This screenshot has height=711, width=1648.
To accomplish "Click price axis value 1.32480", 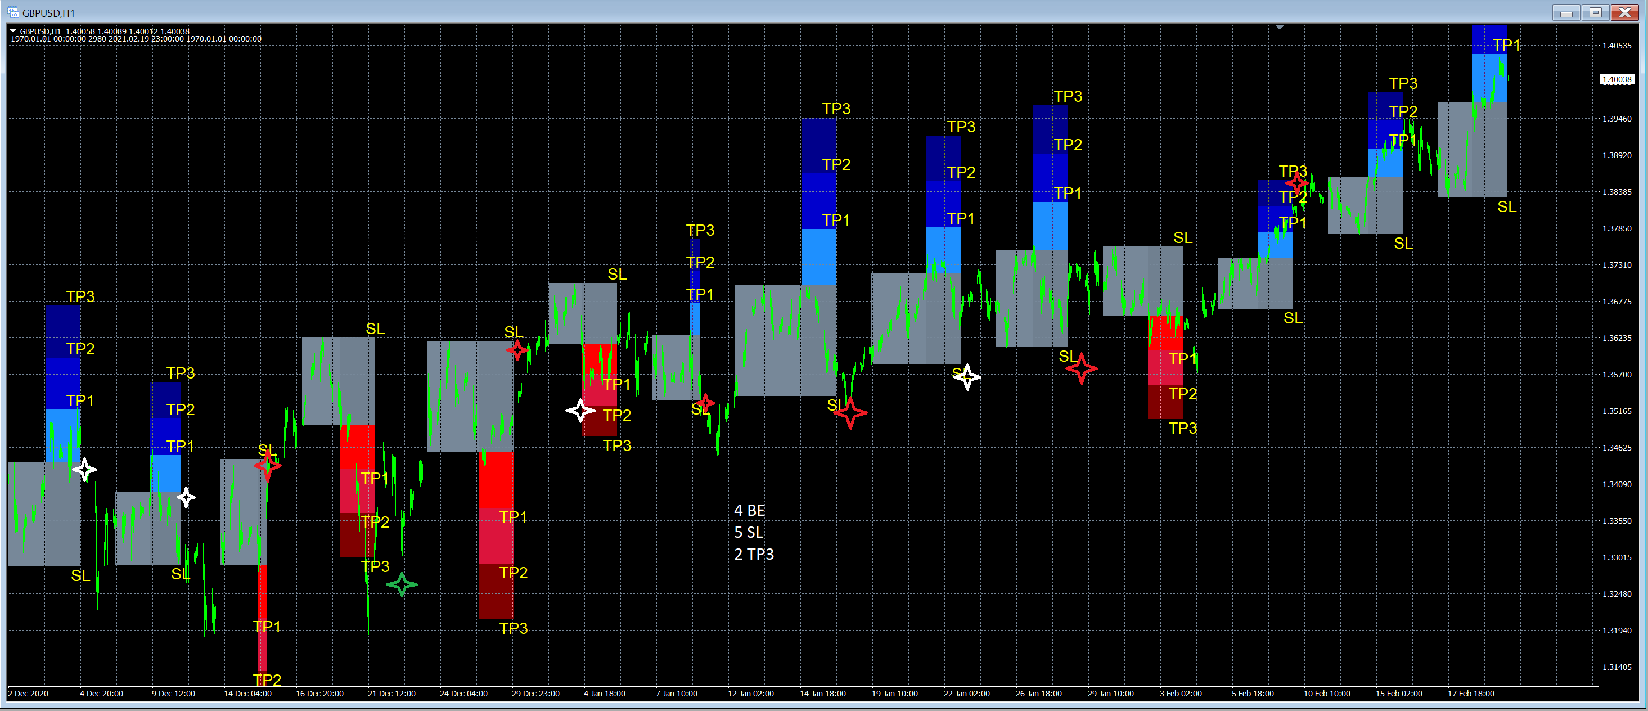I will point(1617,593).
